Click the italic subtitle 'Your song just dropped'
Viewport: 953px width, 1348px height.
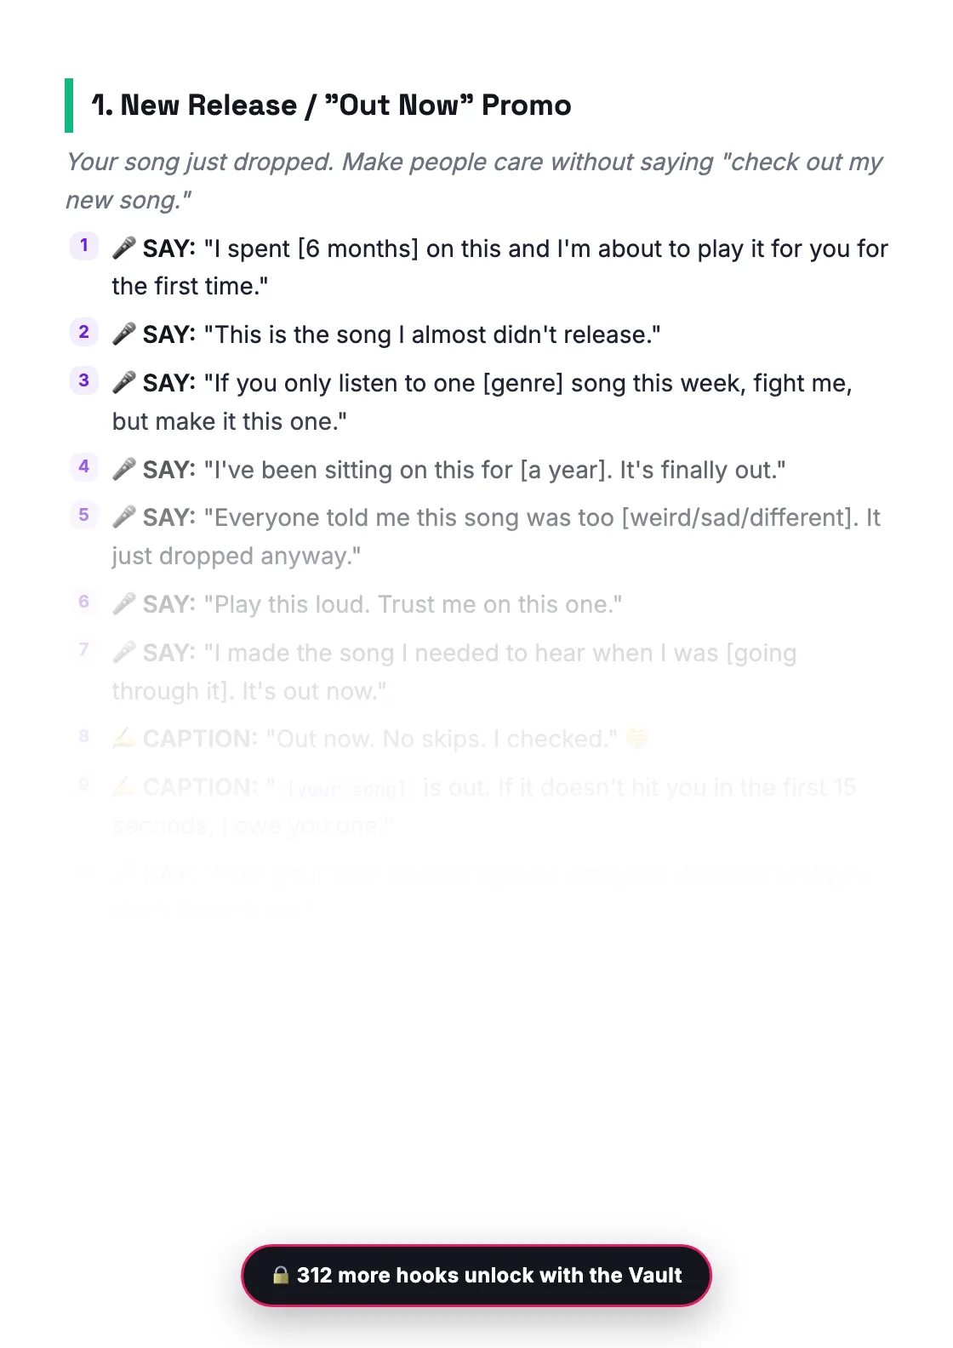point(475,180)
